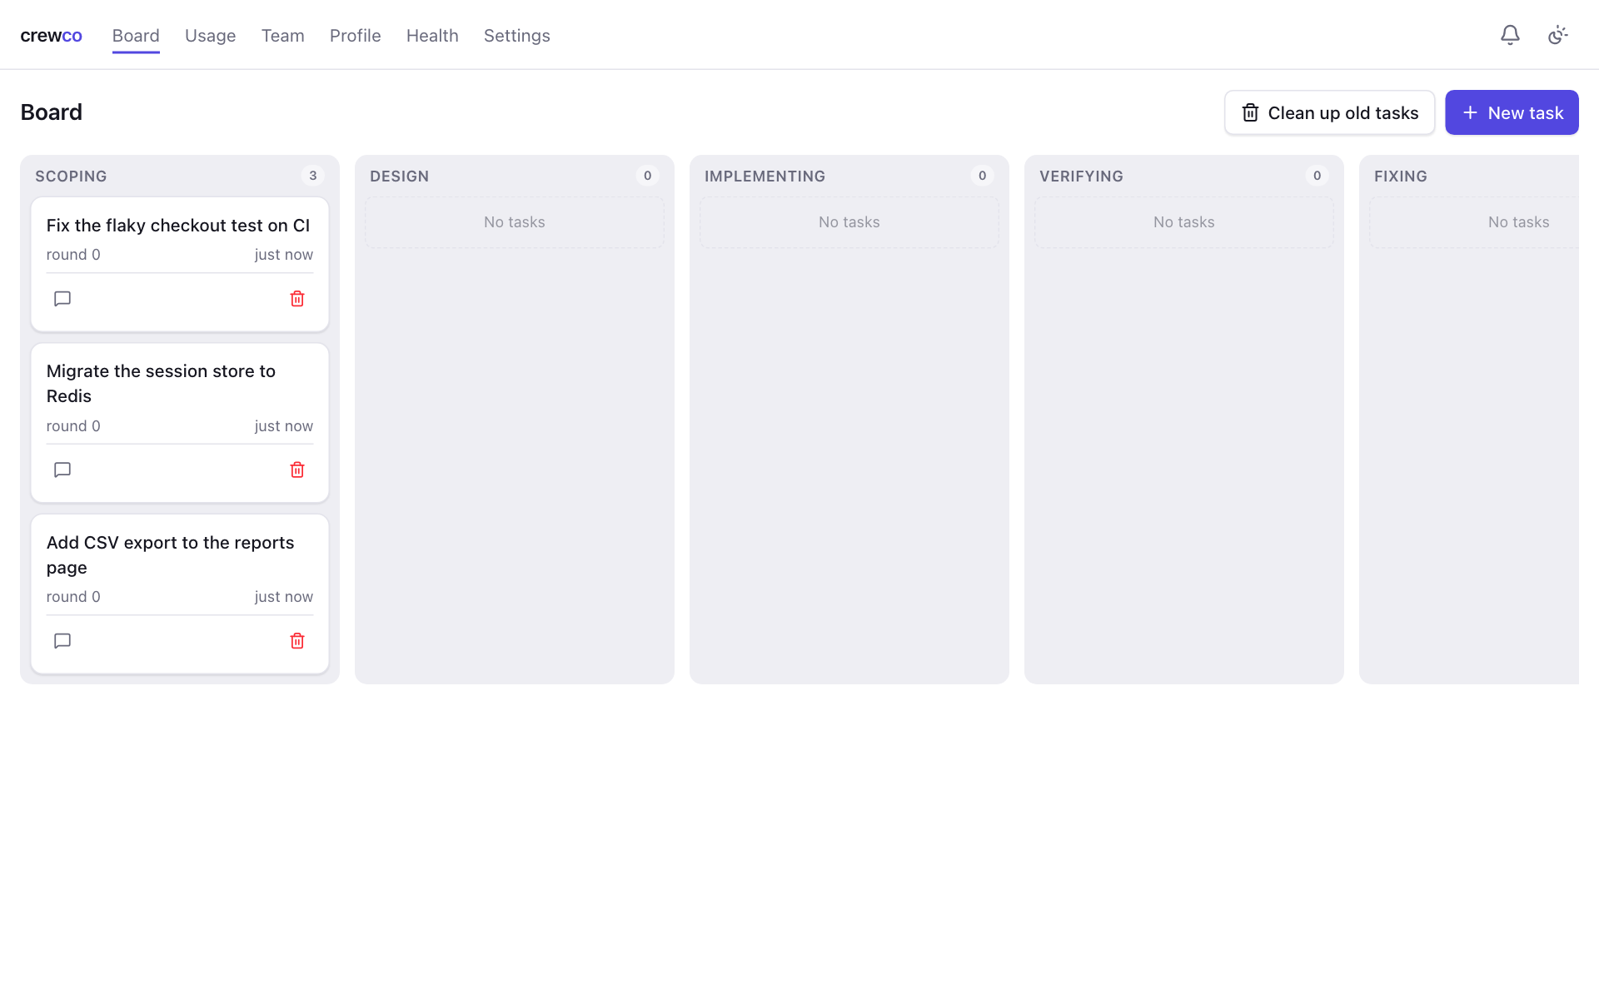Click the DESIGN column header

coord(400,176)
